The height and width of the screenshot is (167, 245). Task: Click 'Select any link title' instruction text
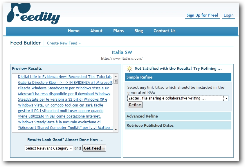tap(176, 90)
